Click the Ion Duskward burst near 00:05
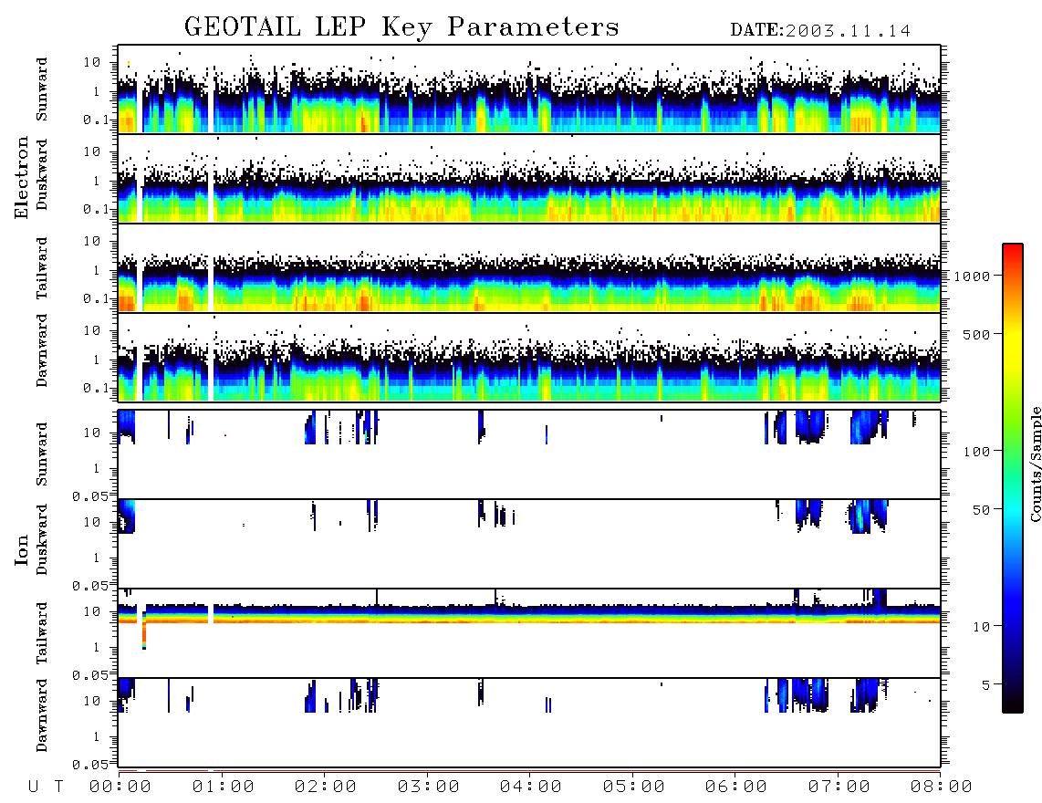 click(127, 516)
